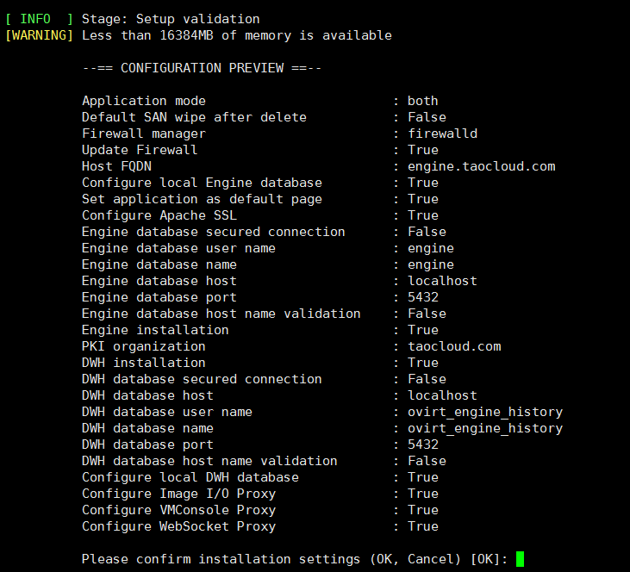630x572 pixels.
Task: Click the PKI organization value taocloud.com
Action: point(454,346)
